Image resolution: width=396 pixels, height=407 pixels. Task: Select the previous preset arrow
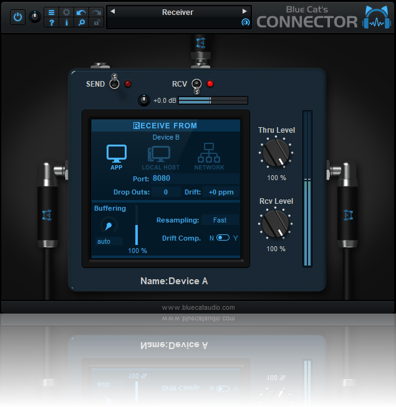[113, 11]
